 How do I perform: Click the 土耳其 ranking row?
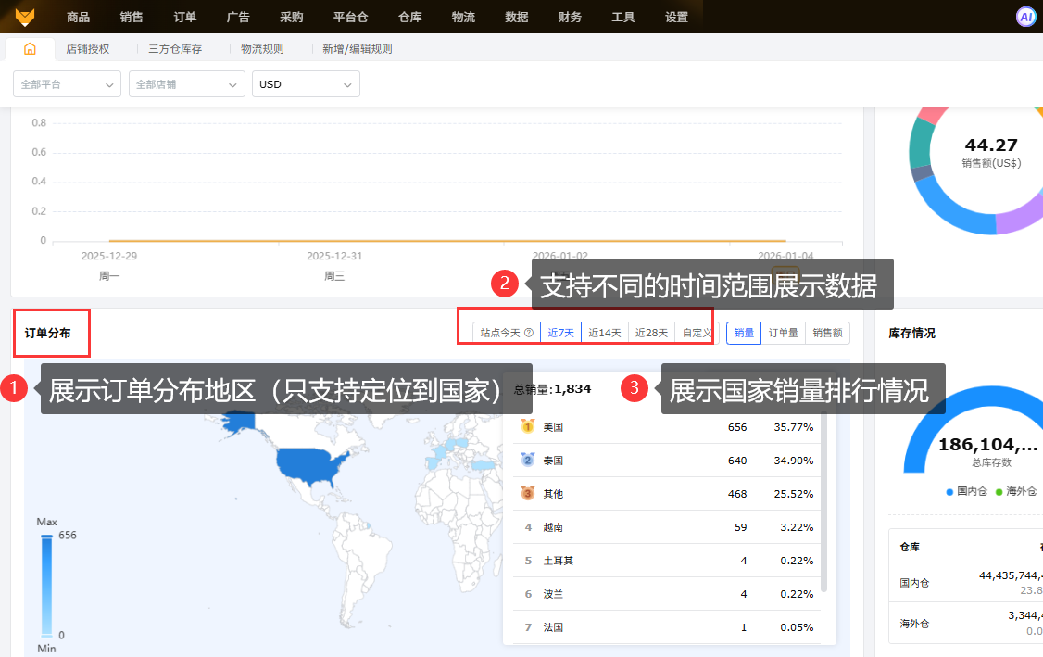pyautogui.click(x=667, y=560)
